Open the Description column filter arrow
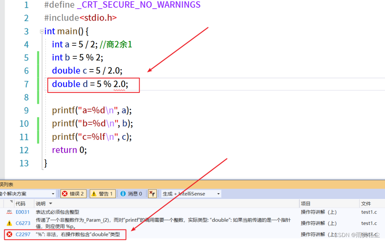 click(x=50, y=204)
